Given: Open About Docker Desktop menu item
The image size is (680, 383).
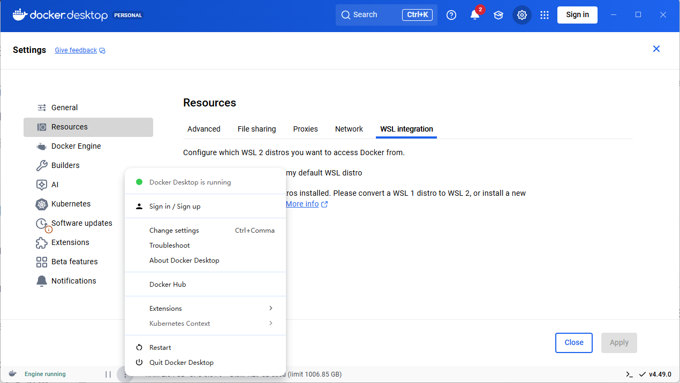Looking at the screenshot, I should pos(205,260).
